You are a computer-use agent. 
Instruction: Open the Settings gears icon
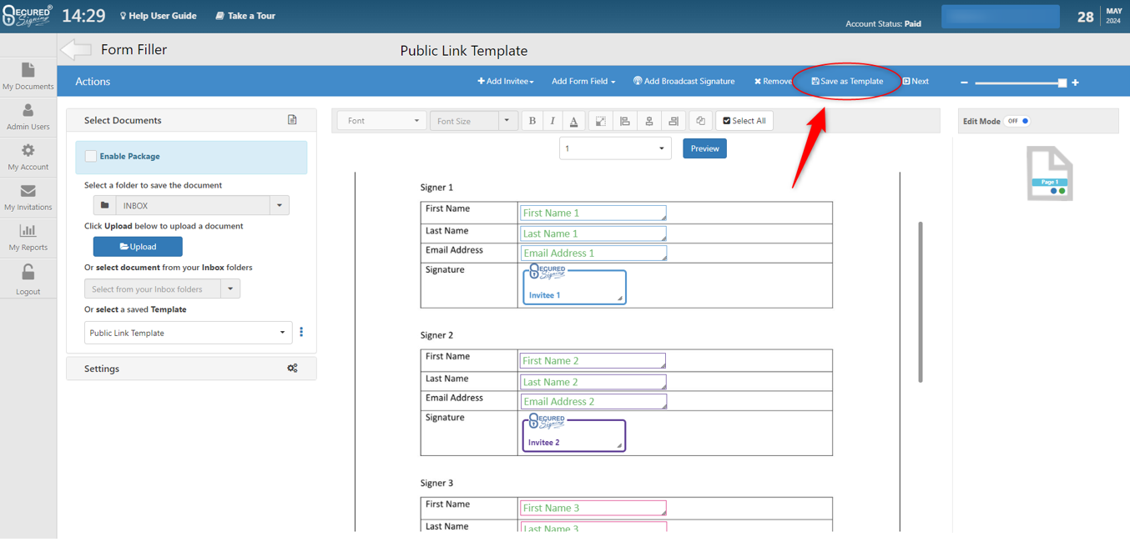[x=292, y=368]
